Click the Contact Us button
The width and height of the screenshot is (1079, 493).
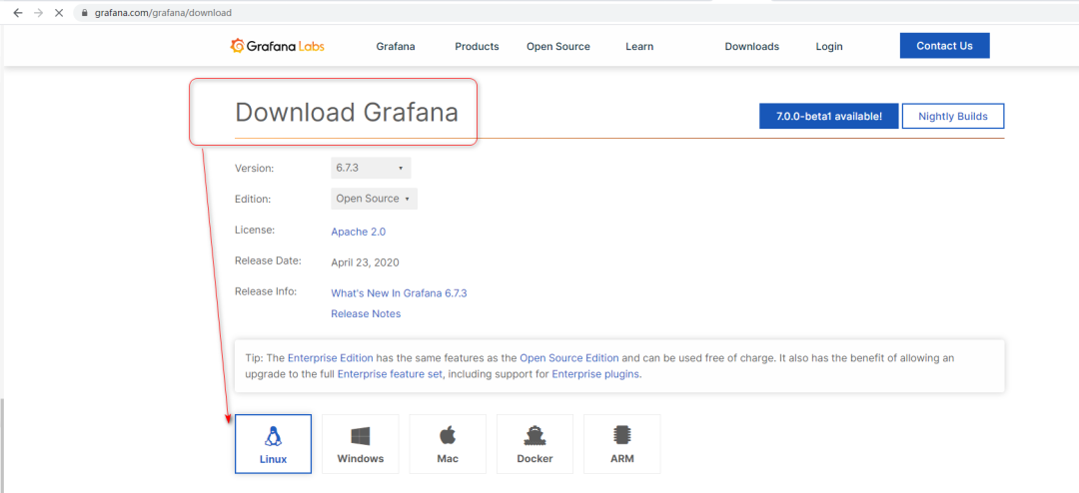(x=945, y=45)
